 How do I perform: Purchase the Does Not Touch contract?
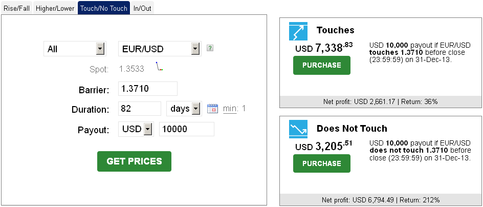[322, 163]
